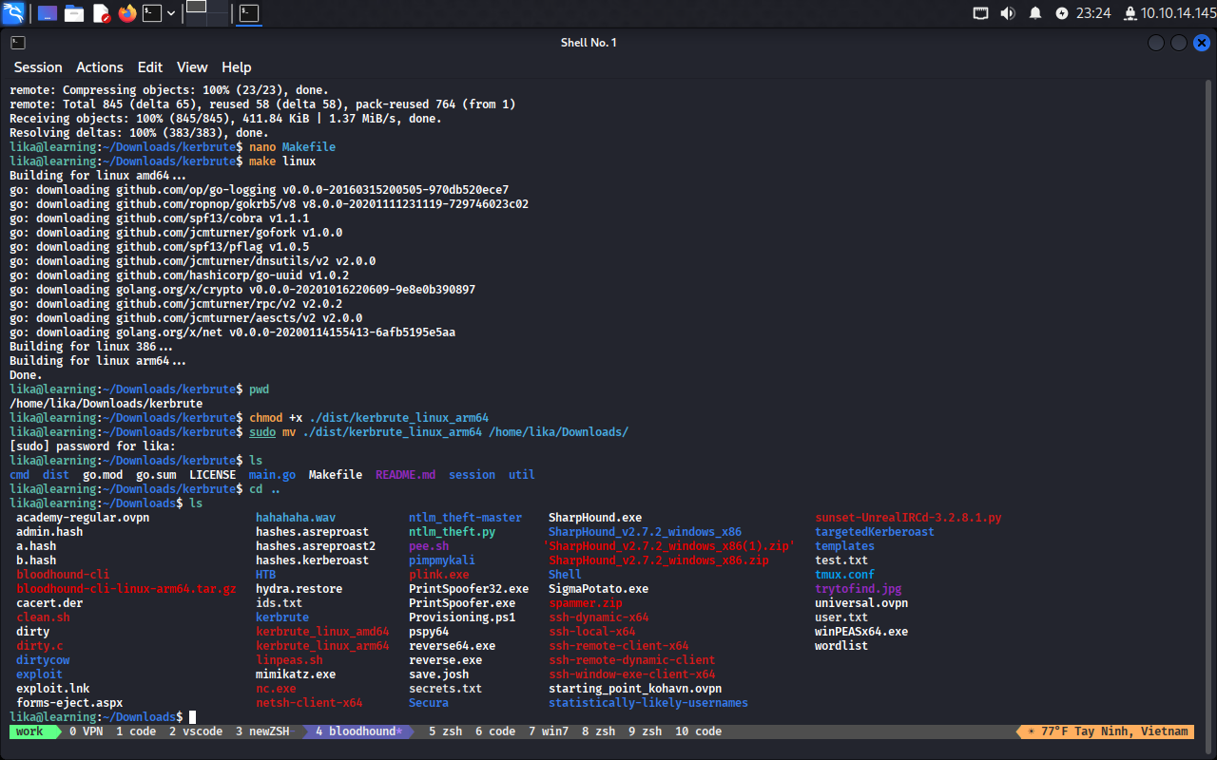
Task: Open the Kali applications menu
Action: tap(15, 13)
